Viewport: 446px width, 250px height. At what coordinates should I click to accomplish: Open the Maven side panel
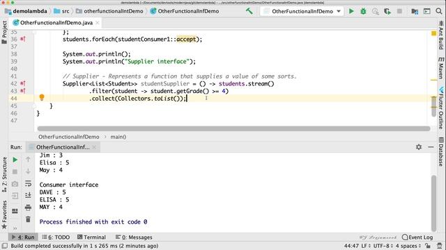coord(441,68)
